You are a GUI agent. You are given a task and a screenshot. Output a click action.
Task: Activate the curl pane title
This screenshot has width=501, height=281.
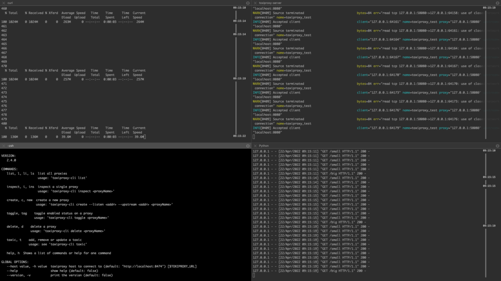[x=10, y=3]
